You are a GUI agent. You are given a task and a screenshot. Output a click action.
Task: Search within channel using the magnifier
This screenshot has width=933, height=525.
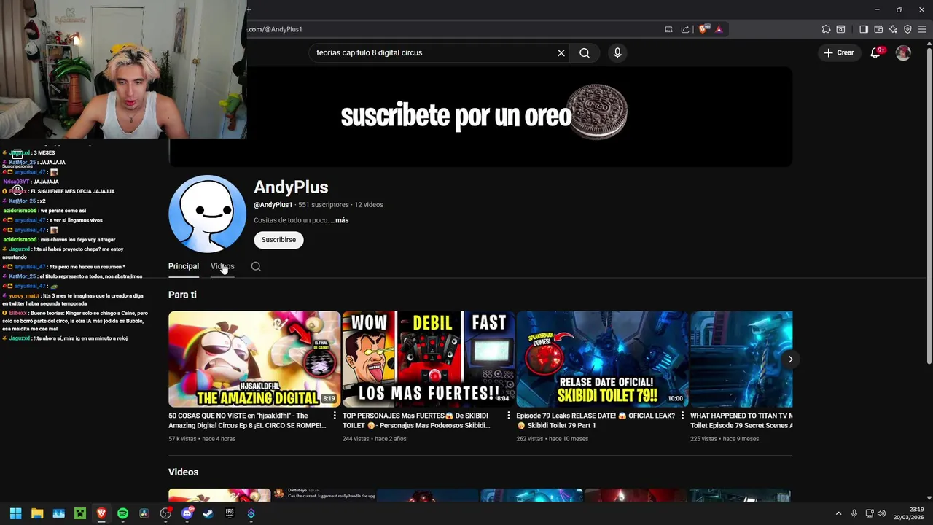pyautogui.click(x=256, y=267)
